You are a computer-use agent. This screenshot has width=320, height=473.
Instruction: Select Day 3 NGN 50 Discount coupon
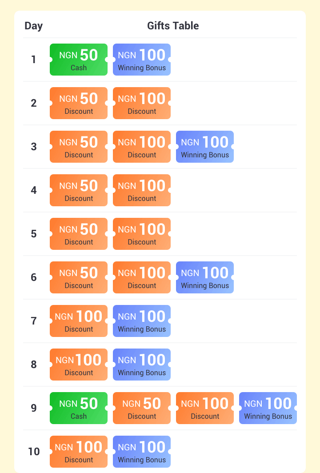[x=79, y=147]
